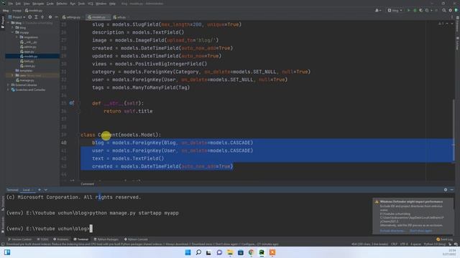Screen dimensions: 460x258
Task: Hide the Project tool window
Action: pos(56,17)
